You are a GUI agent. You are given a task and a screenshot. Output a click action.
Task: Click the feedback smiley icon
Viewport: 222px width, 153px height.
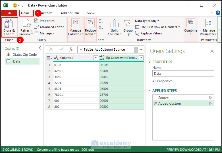coord(15,5)
